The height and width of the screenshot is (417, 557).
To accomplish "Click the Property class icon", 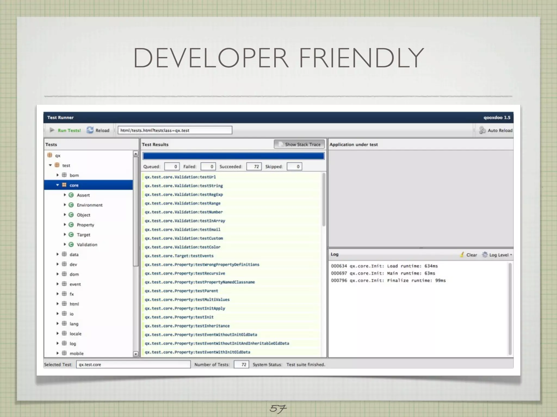I will click(71, 225).
